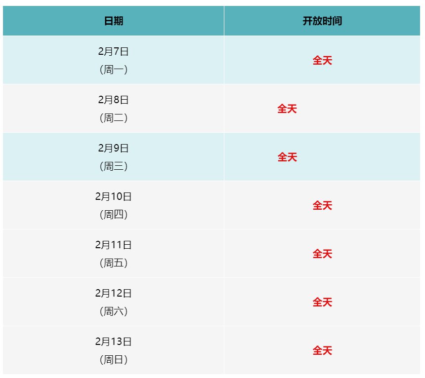Select the 2月12日 date text

114,293
